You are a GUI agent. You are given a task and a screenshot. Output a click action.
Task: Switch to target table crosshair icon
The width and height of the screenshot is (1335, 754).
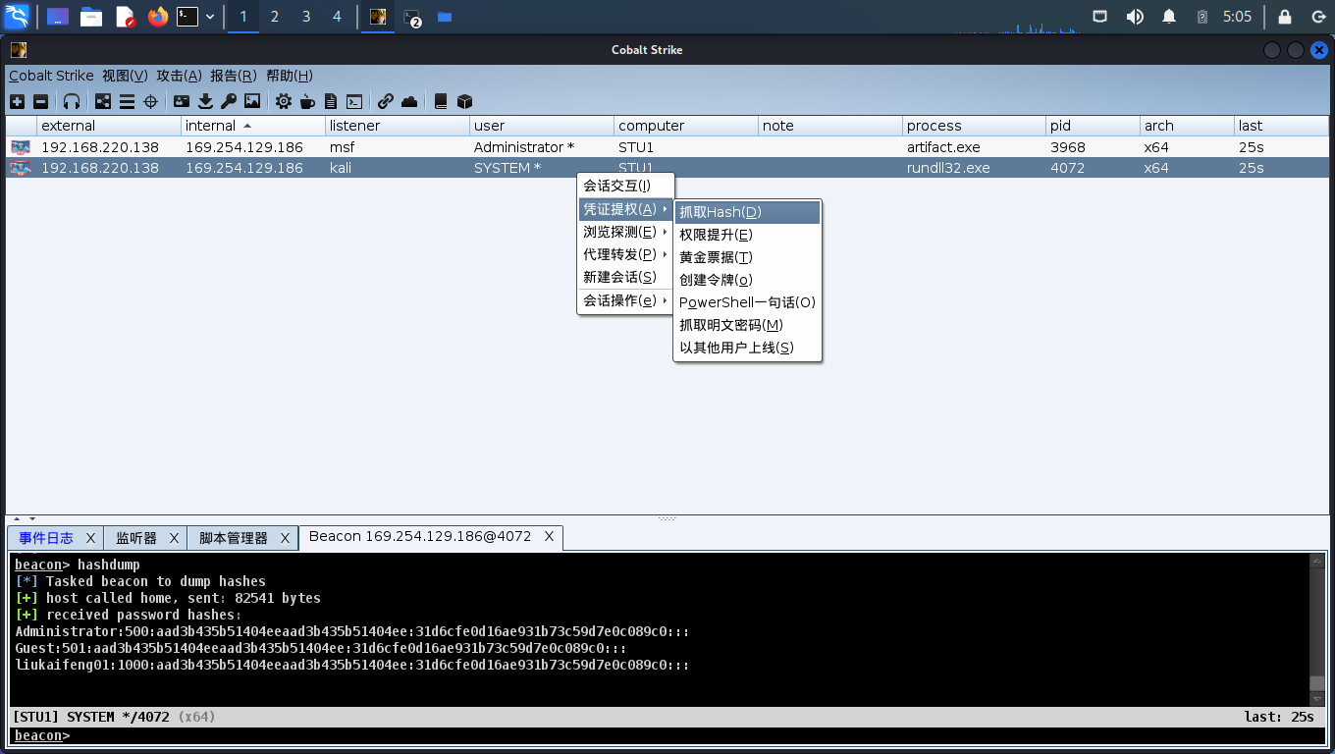coord(150,101)
